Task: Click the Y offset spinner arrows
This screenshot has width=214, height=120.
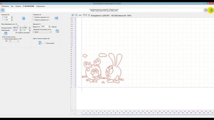Action: pos(12,20)
